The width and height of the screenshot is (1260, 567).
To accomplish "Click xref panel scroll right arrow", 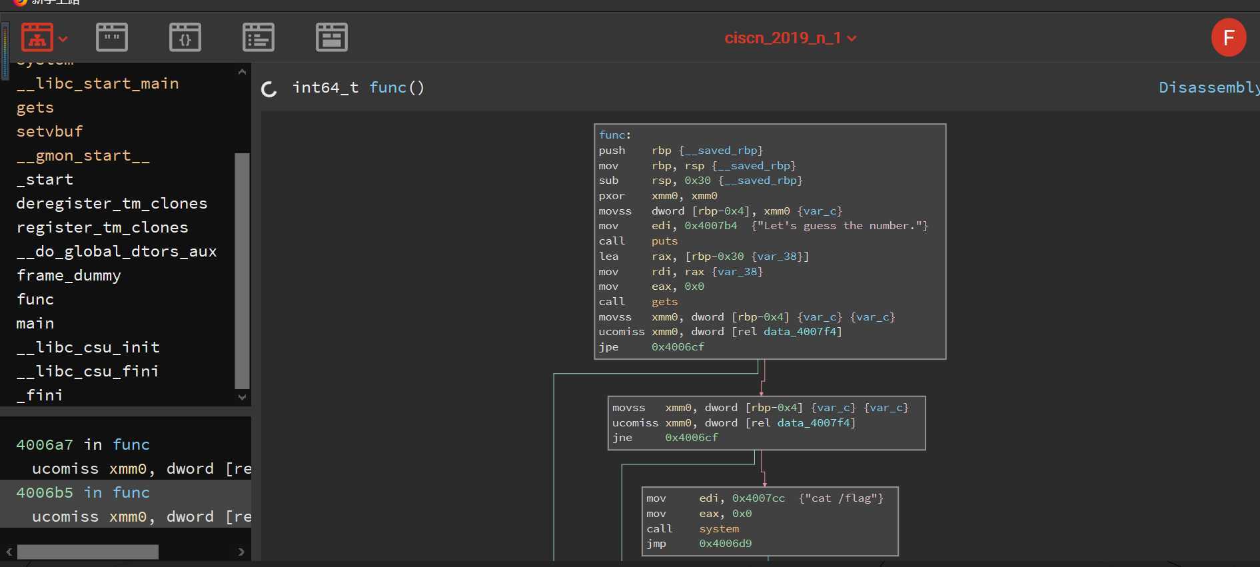I will pyautogui.click(x=241, y=552).
